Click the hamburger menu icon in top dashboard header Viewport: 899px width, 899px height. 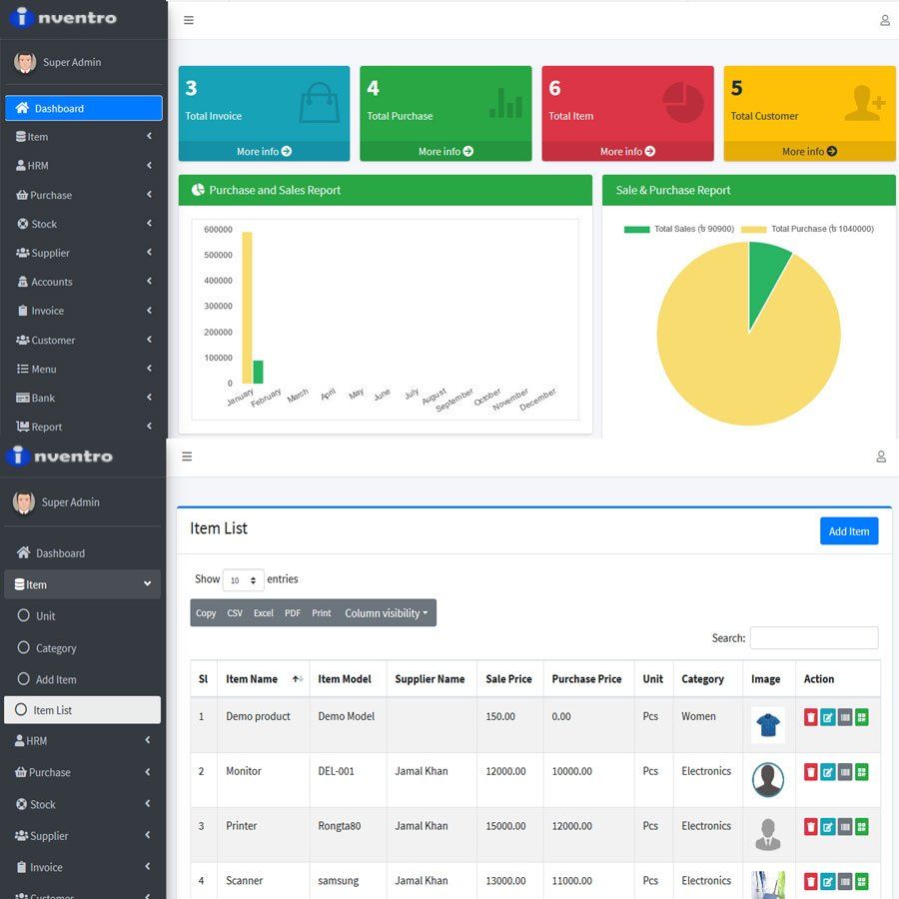(x=188, y=20)
